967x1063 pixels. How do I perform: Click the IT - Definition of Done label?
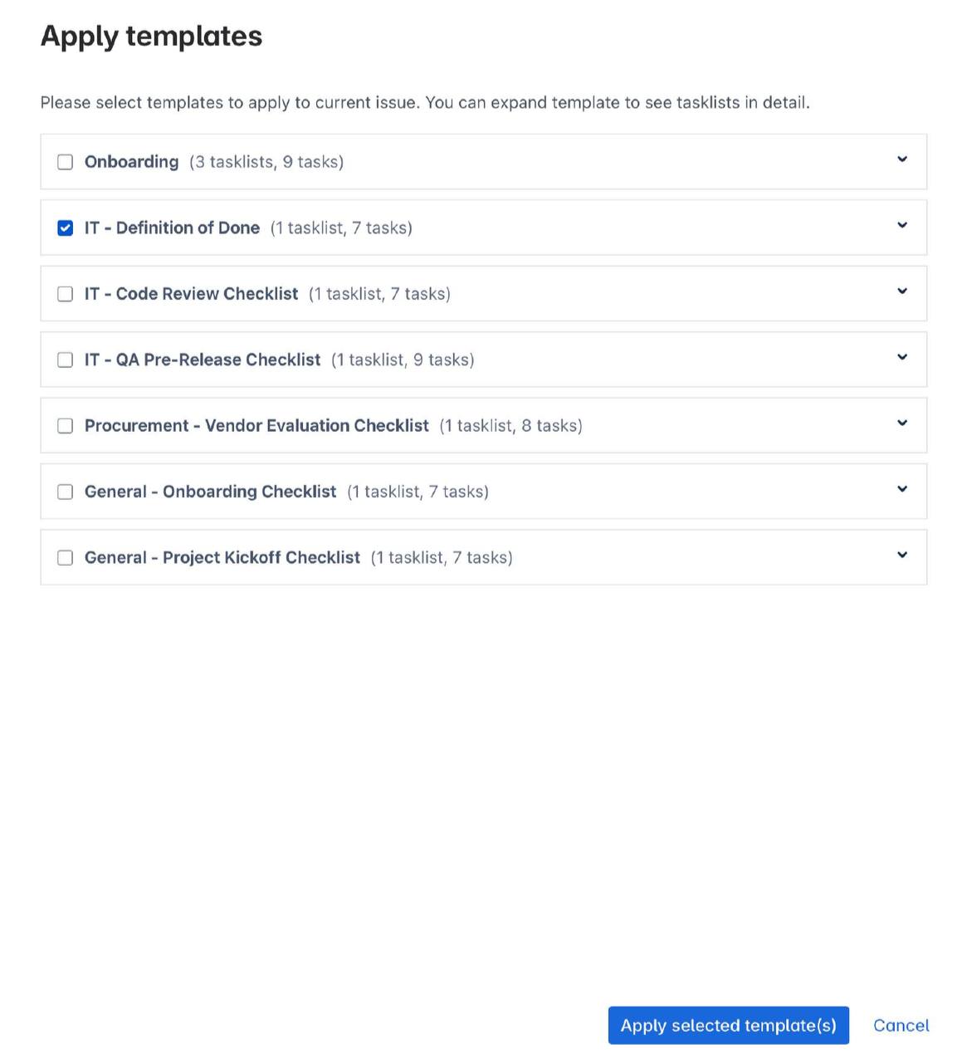(x=172, y=228)
